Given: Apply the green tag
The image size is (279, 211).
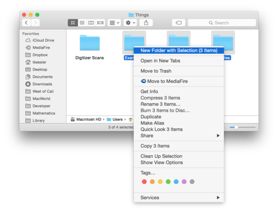Looking at the screenshot, I should 168,182.
